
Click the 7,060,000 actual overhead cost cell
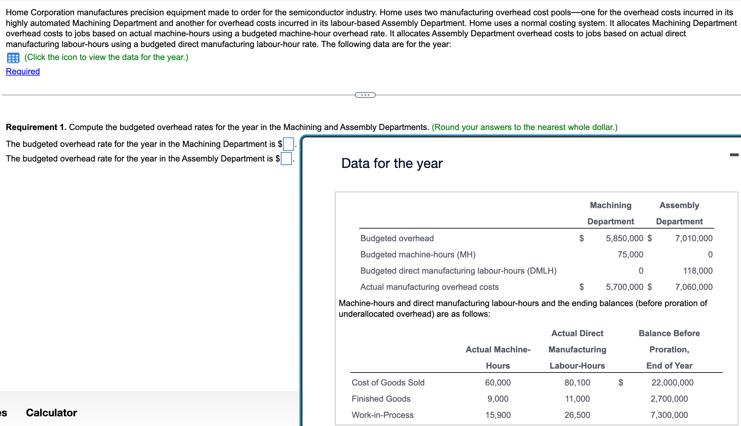(693, 287)
